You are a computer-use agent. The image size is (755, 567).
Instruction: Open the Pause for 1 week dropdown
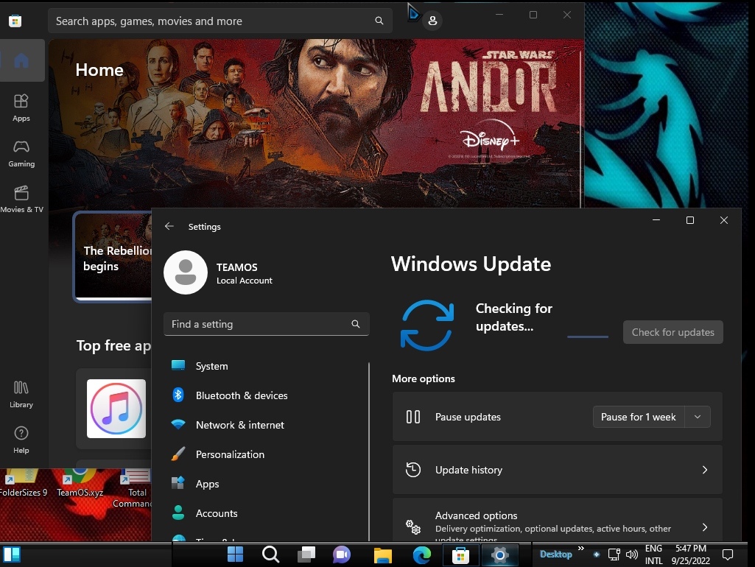coord(698,417)
